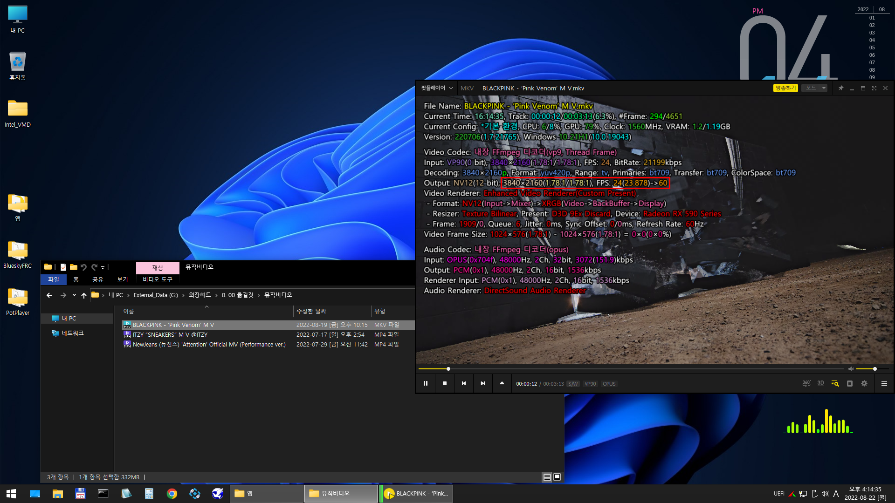Open the 팟플레이어 main menu dropdown

tap(437, 88)
